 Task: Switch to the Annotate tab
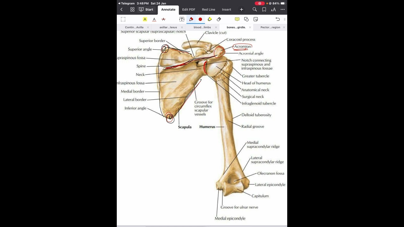168,9
